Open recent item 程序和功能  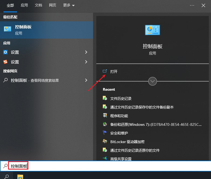click(119, 116)
